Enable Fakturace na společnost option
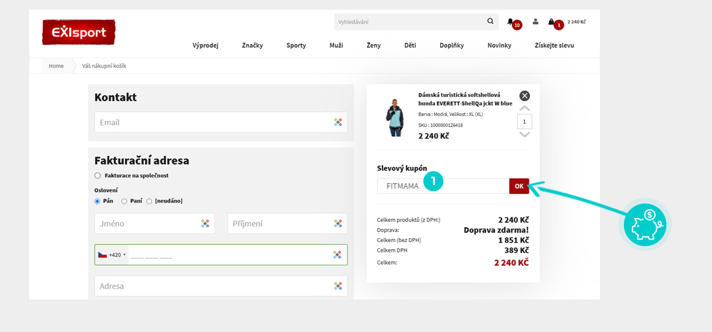The image size is (712, 332). [98, 175]
